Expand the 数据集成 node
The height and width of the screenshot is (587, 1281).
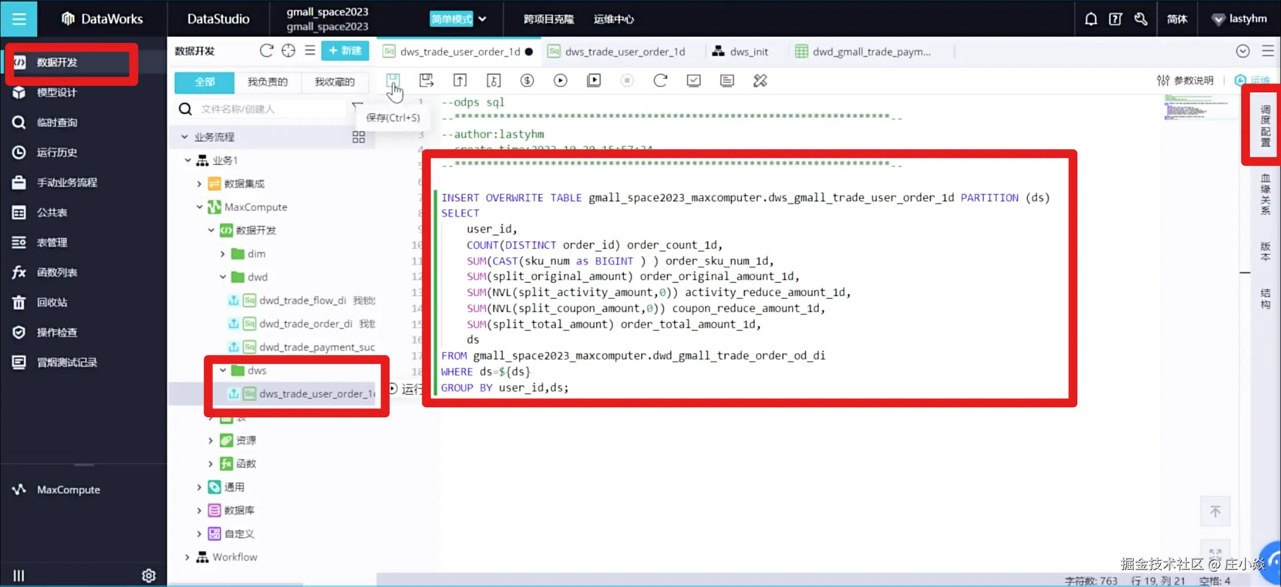(x=199, y=184)
